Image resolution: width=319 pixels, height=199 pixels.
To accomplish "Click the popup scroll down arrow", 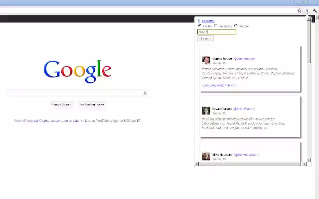I will click(x=309, y=160).
